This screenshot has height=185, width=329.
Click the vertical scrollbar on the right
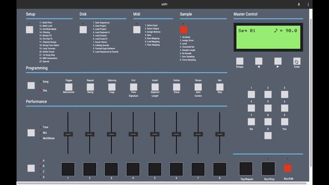coord(310,92)
